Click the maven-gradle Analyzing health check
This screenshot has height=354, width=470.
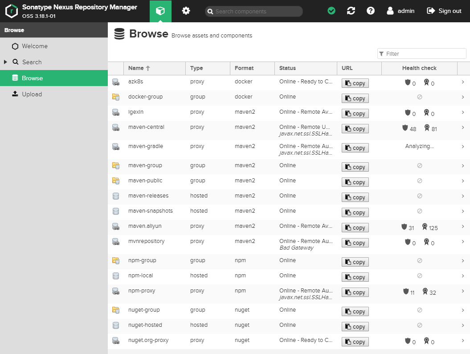419,146
